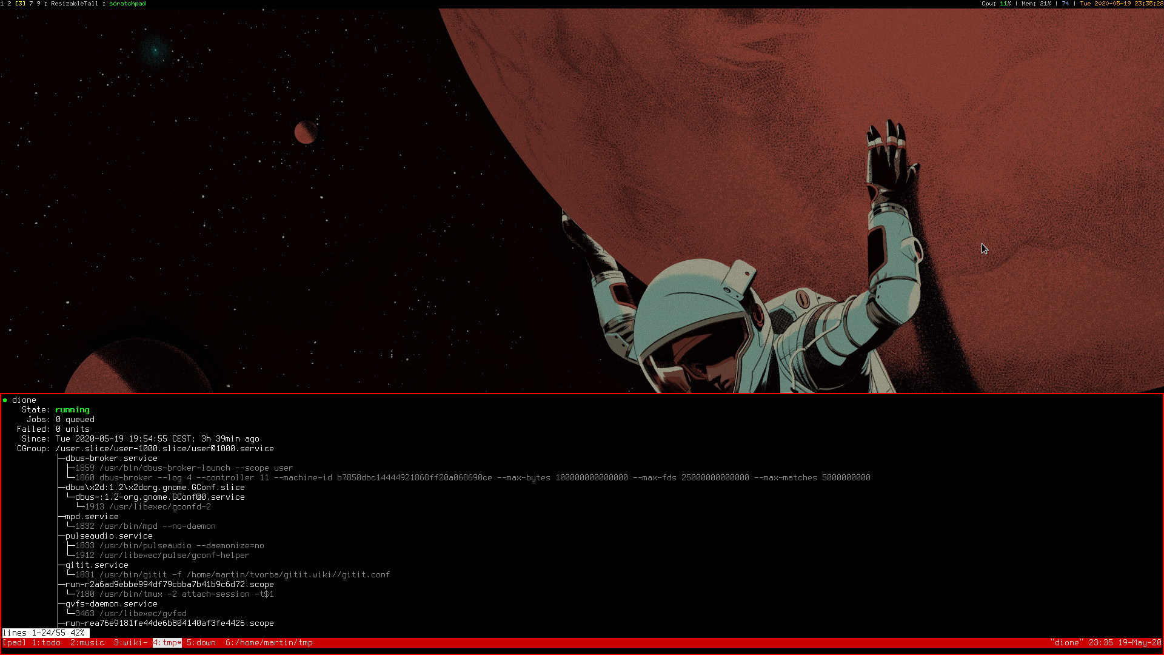
Task: Switch to workspace 1 in xmobar
Action: coord(2,4)
